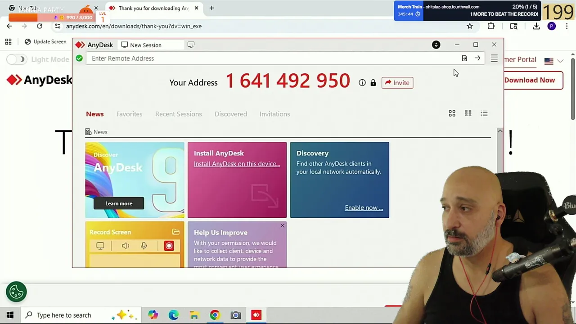Dismiss the Help Us Improve card
The height and width of the screenshot is (324, 576).
[282, 225]
